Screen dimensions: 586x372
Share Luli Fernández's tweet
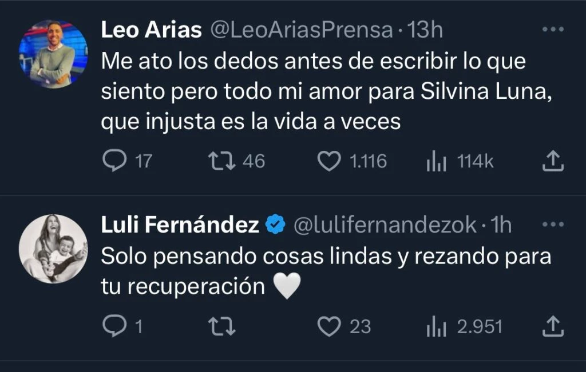(553, 327)
